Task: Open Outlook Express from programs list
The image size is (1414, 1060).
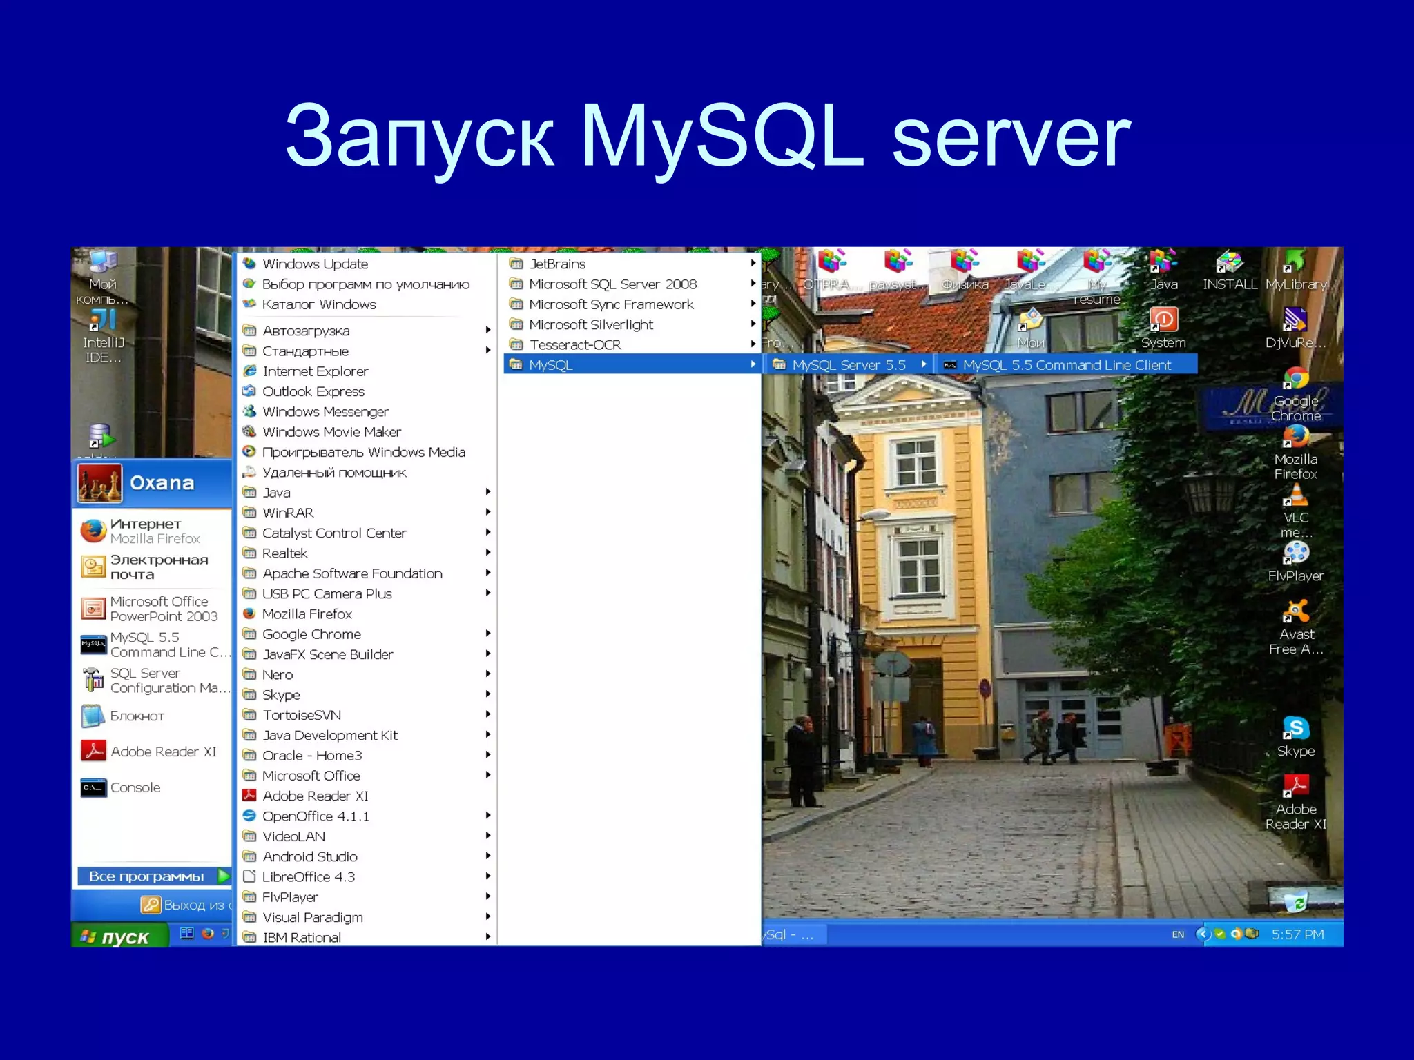Action: coord(367,391)
